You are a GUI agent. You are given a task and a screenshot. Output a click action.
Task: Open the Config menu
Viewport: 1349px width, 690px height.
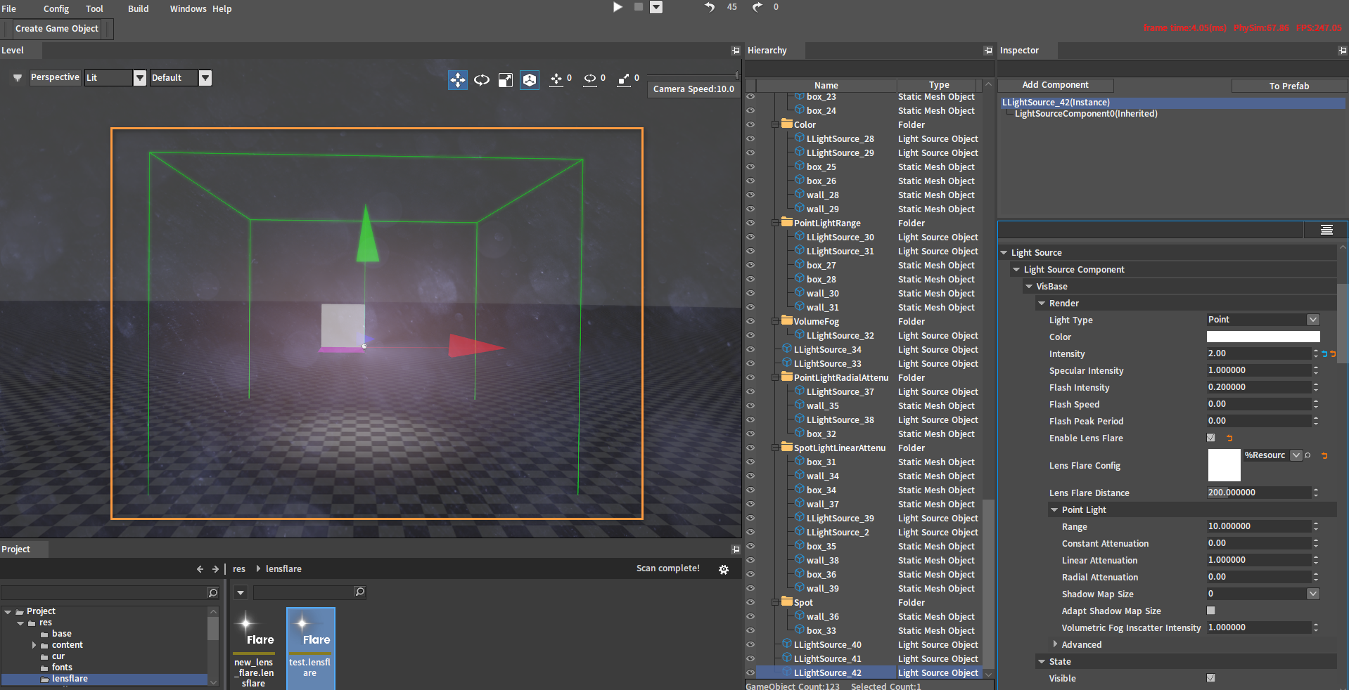click(x=56, y=8)
